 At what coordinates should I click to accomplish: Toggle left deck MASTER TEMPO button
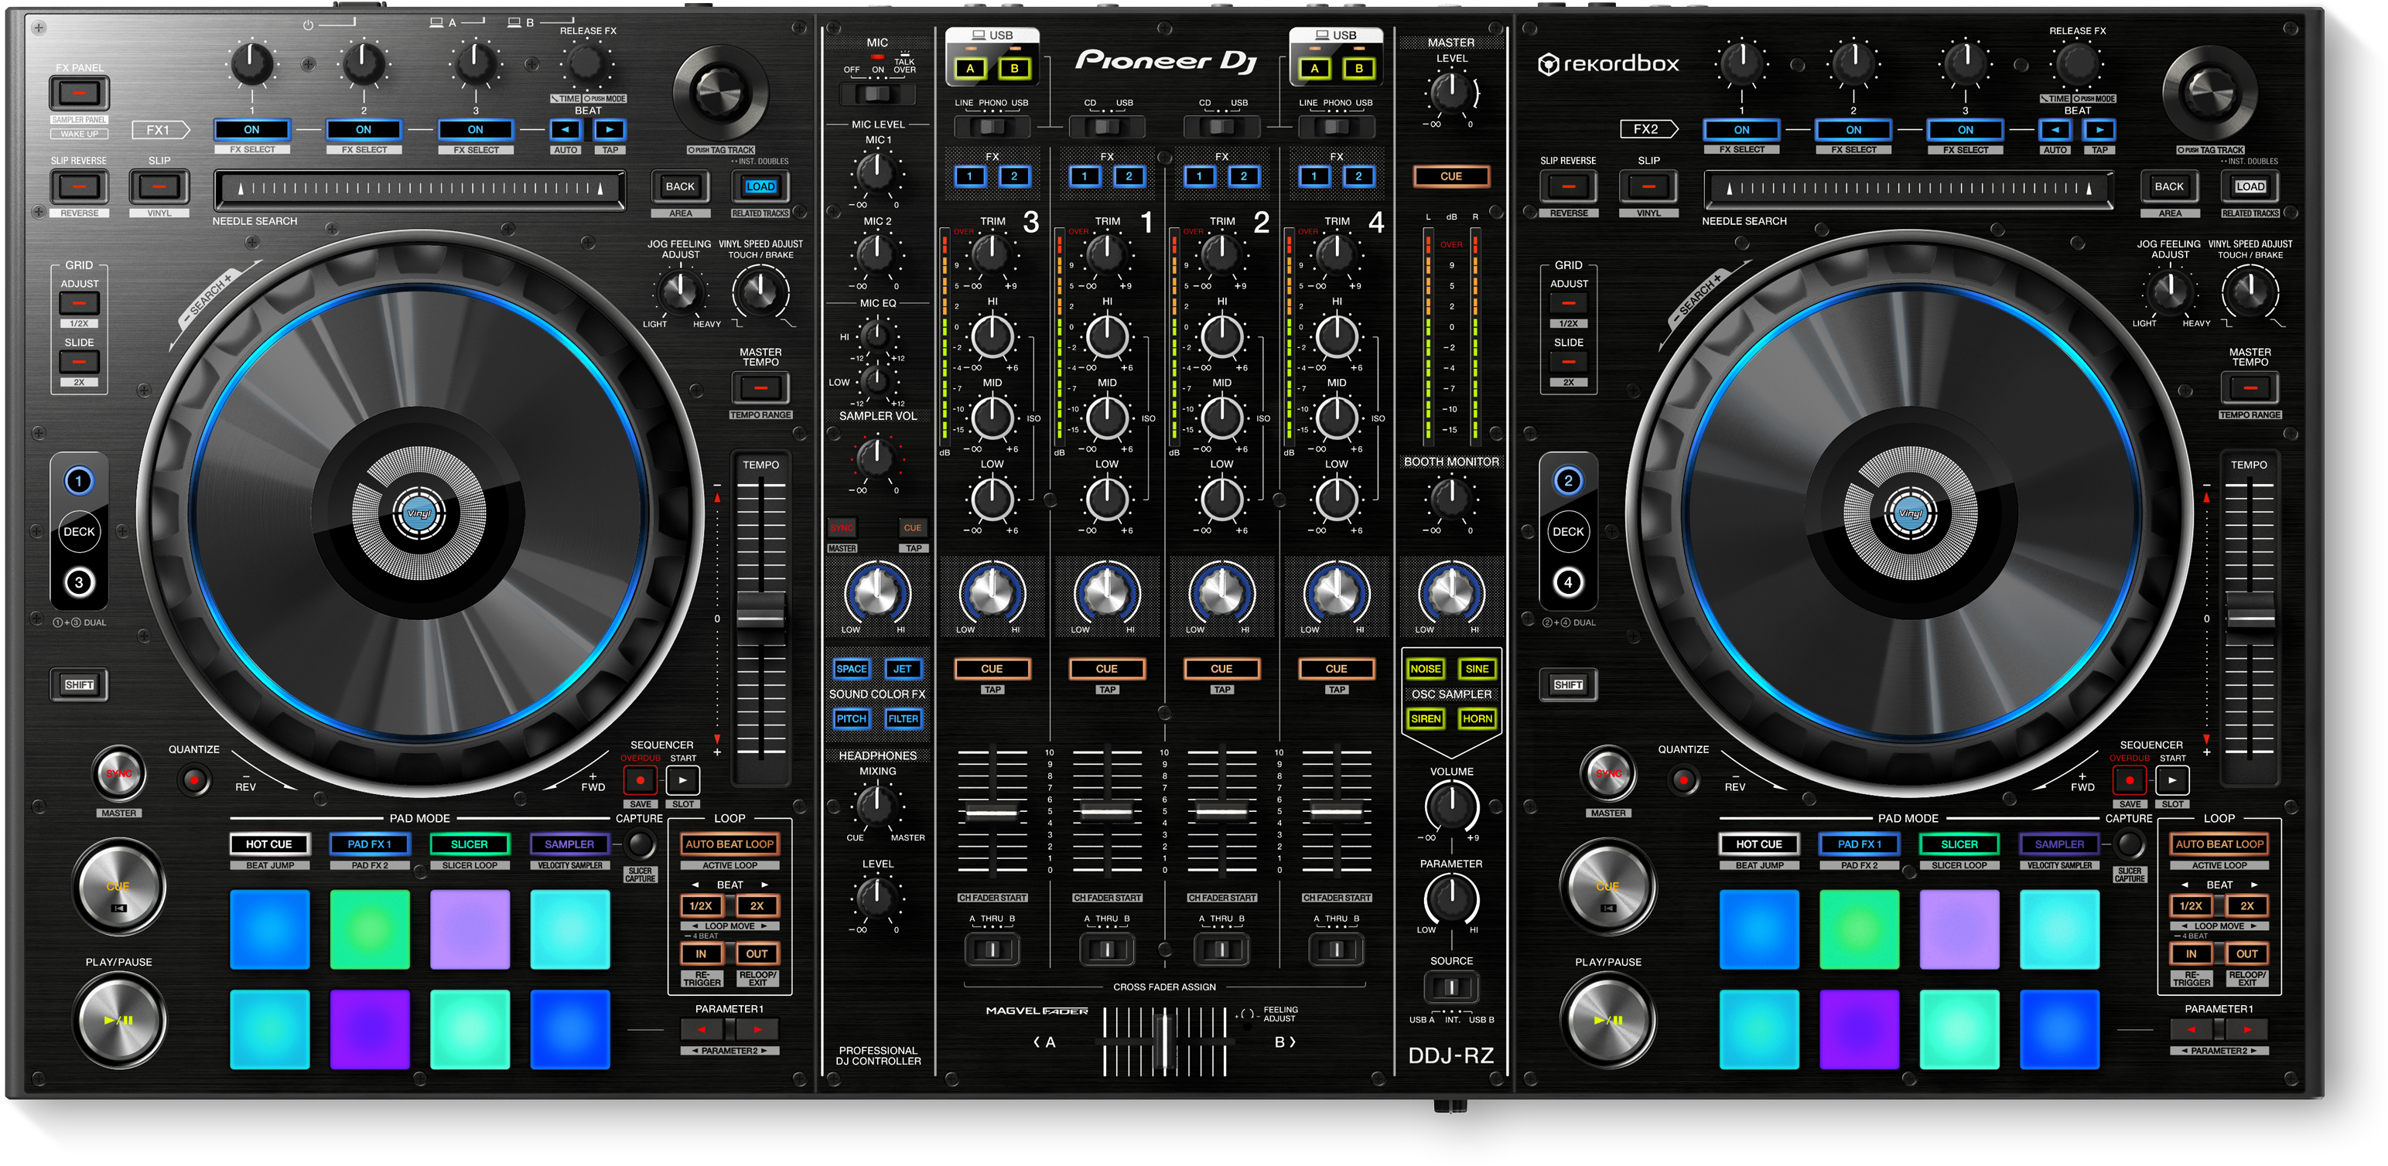[x=760, y=387]
